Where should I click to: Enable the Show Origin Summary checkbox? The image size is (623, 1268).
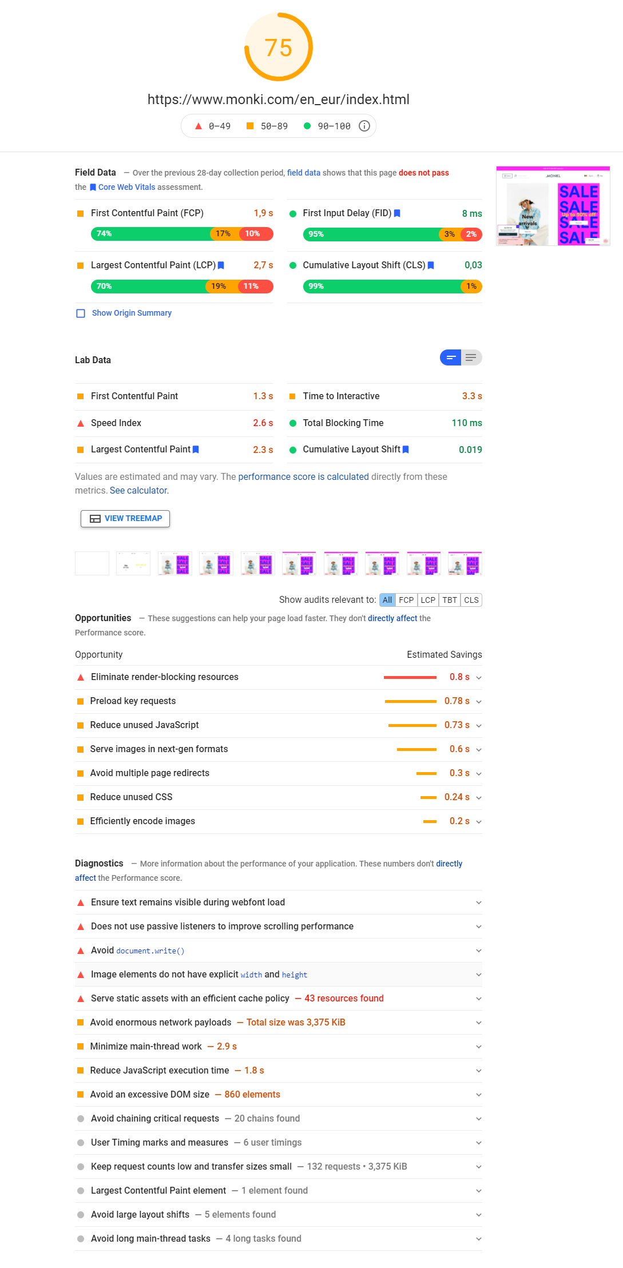click(x=81, y=313)
